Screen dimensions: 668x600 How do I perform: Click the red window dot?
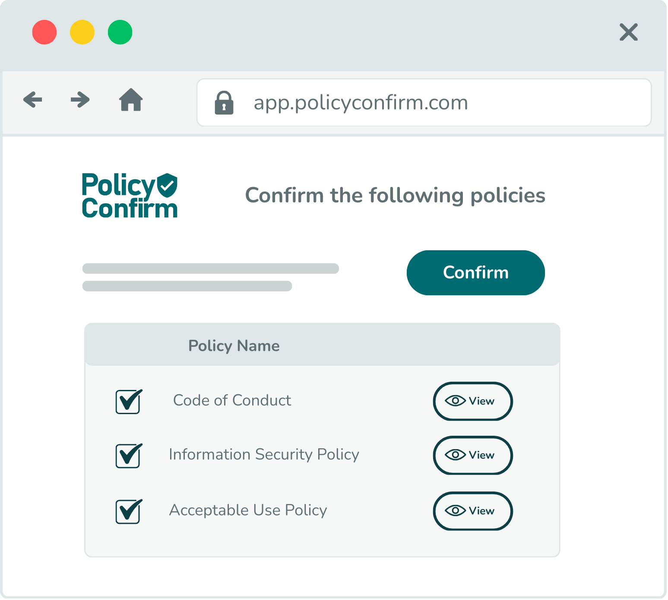tap(44, 32)
